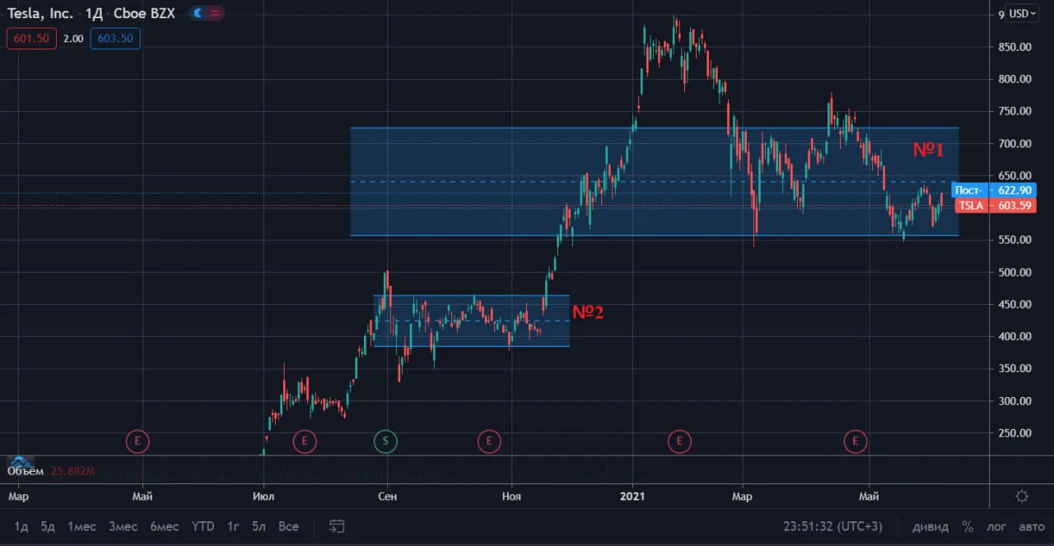Open the earnings marker near May 2021
This screenshot has height=546, width=1054.
coord(856,442)
